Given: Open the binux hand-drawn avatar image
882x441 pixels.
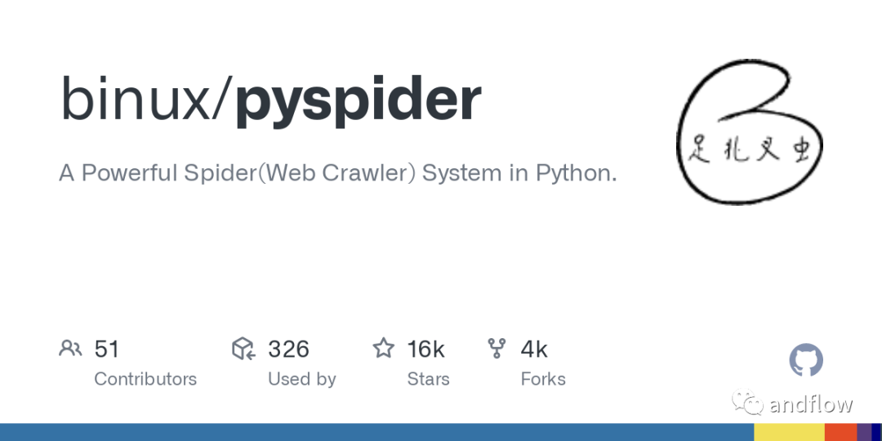Looking at the screenshot, I should [749, 131].
